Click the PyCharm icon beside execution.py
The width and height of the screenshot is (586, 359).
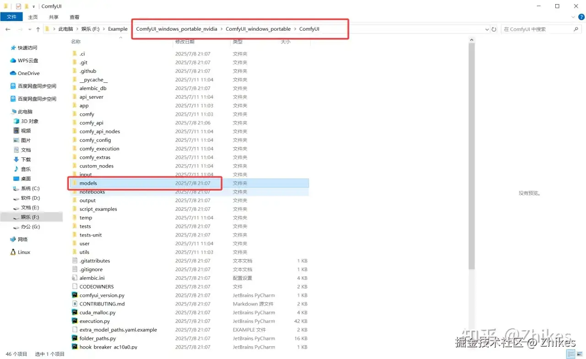click(75, 321)
